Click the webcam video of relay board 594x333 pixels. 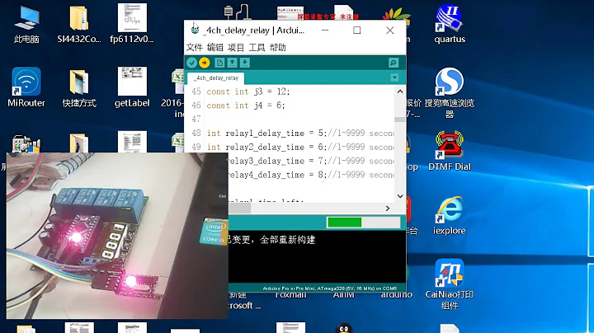coord(117,236)
